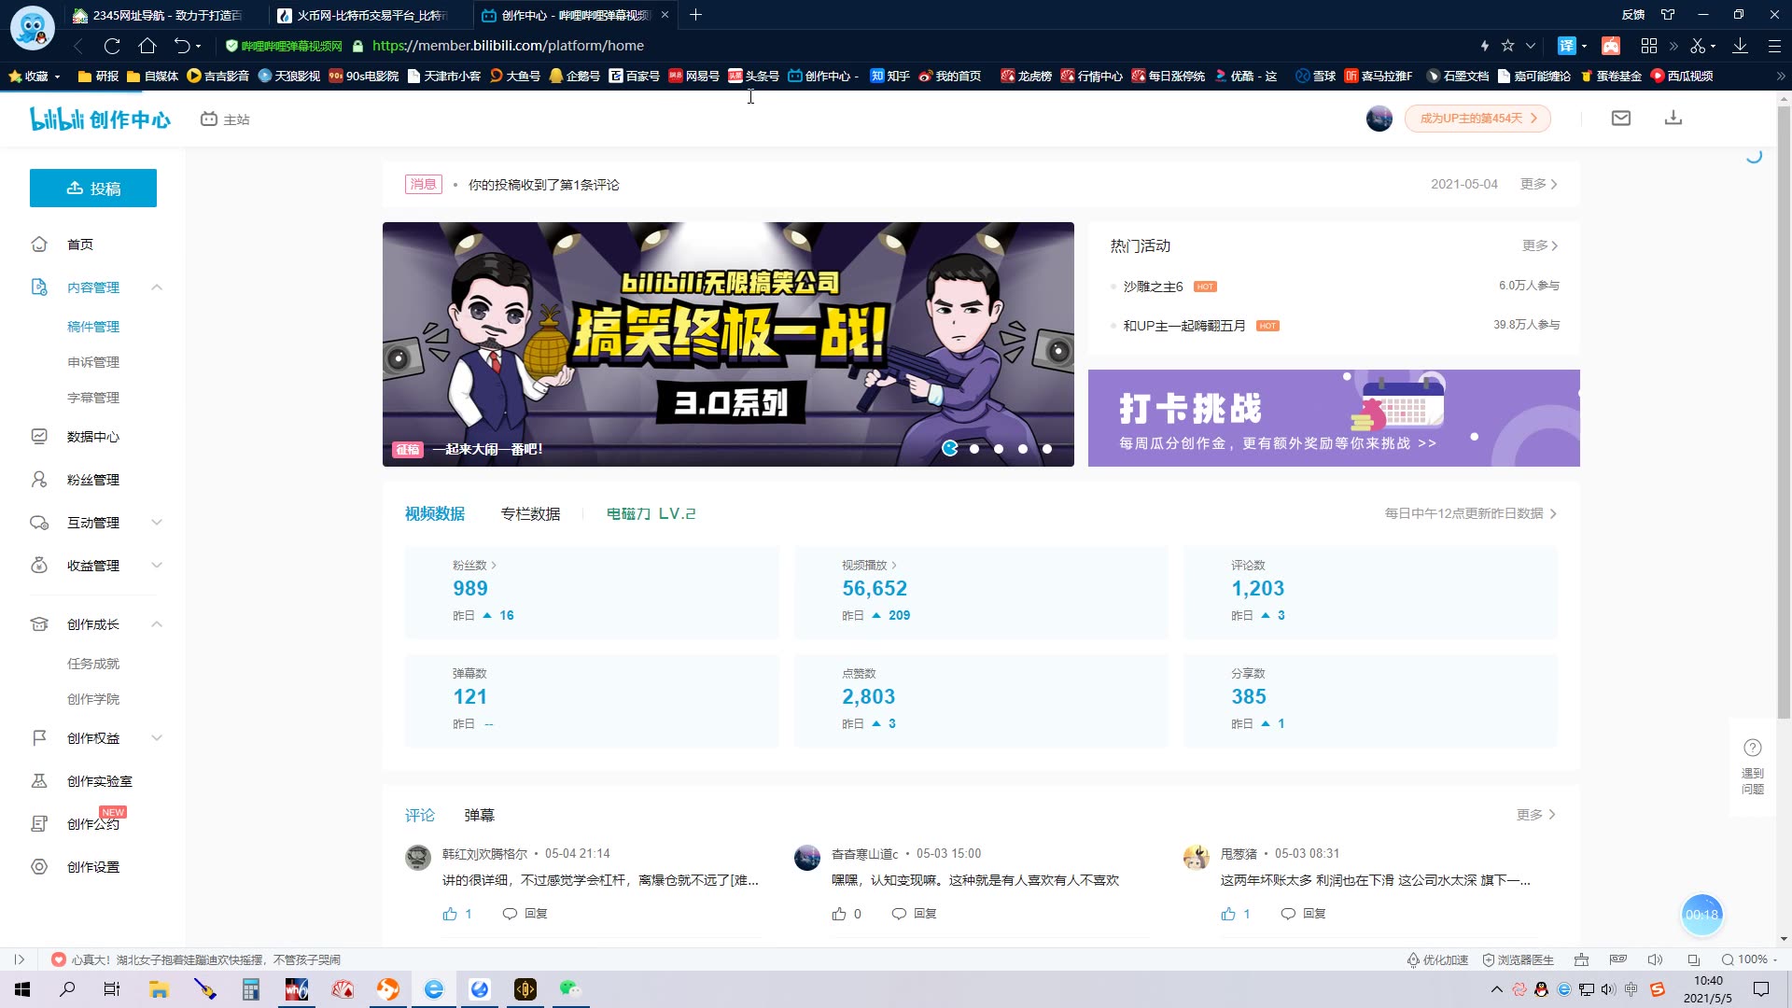This screenshot has height=1008, width=1792.
Task: Click the 粉丝管理 person icon
Action: click(39, 480)
